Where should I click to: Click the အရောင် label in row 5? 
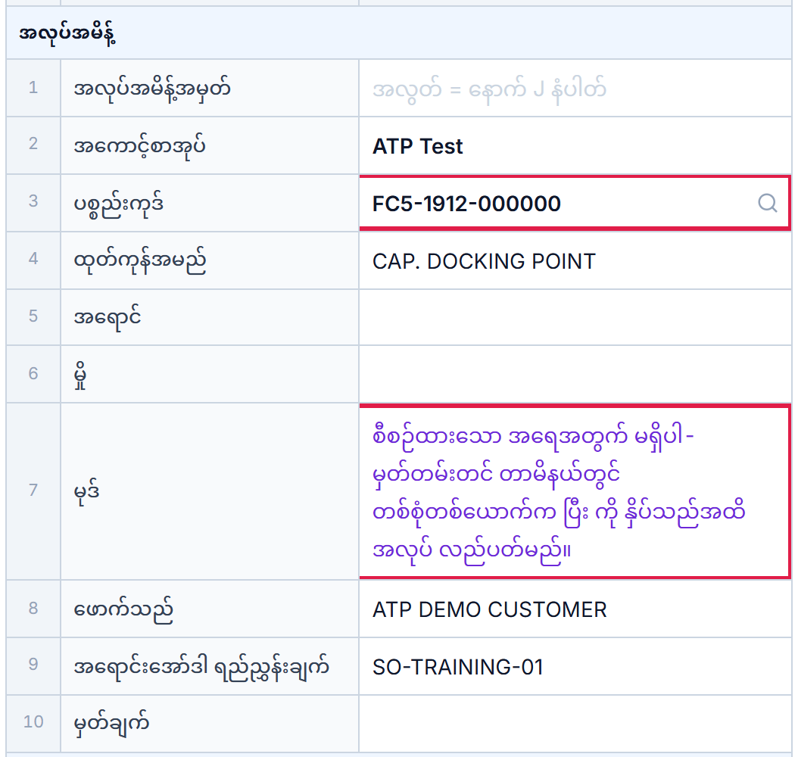tap(108, 317)
